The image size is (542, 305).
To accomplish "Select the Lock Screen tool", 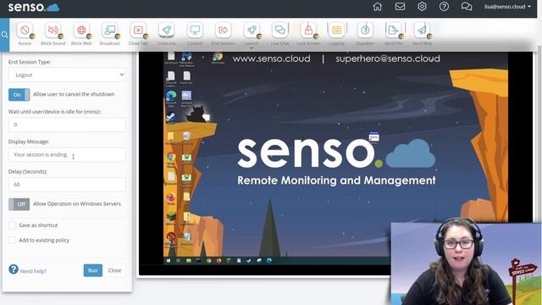I will (308, 34).
